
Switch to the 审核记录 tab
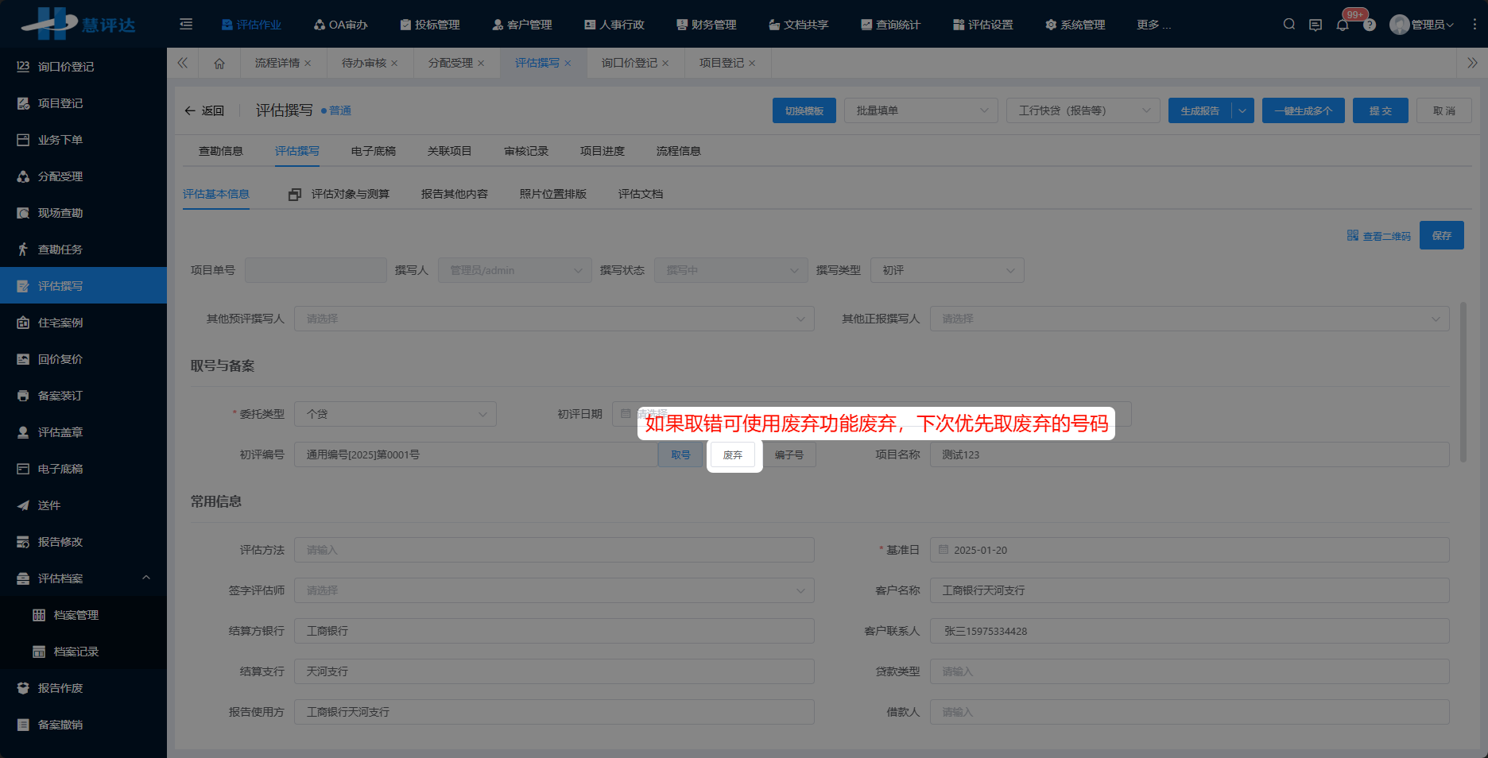(525, 150)
